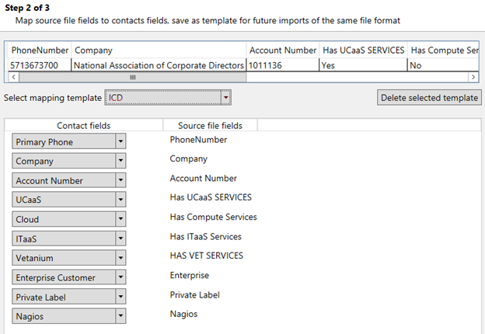The height and width of the screenshot is (334, 485).
Task: Click the Account Number preview column header
Action: [283, 50]
